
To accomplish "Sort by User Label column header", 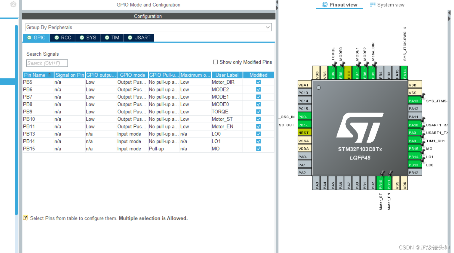I will [x=227, y=75].
